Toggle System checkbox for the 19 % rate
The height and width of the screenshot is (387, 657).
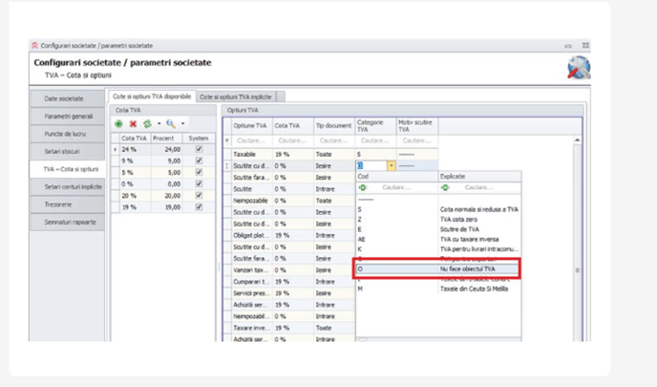coord(199,206)
